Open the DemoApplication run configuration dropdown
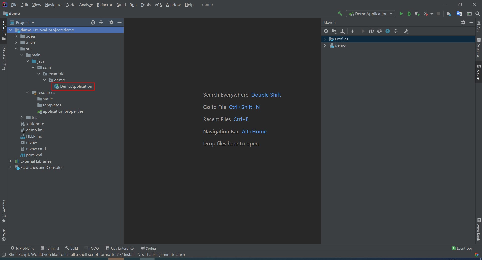Screen dimensions: 482x260 coord(371,14)
